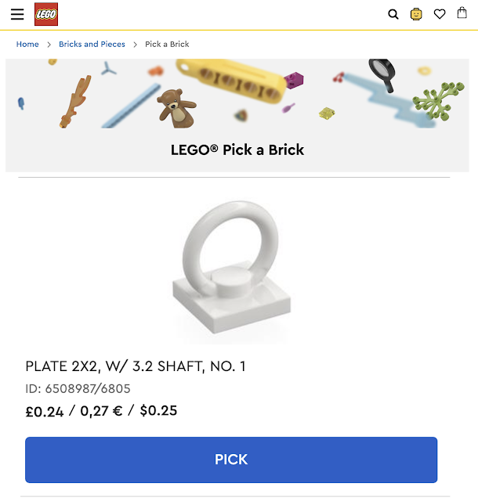Click the green plant piece in banner
Image resolution: width=478 pixels, height=501 pixels.
pyautogui.click(x=438, y=101)
